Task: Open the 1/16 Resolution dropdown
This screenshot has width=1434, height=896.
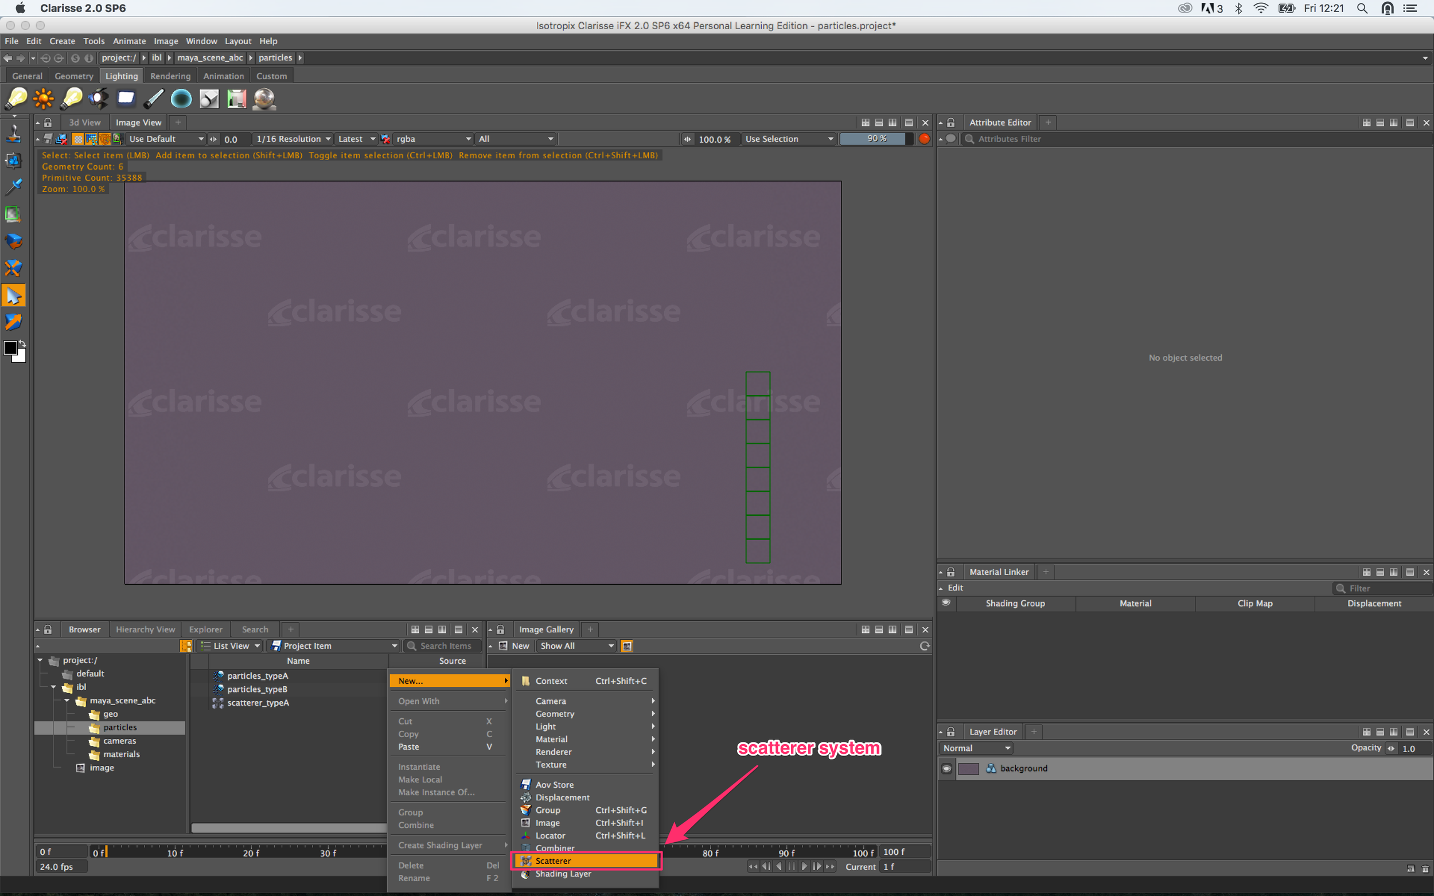Action: (x=293, y=139)
